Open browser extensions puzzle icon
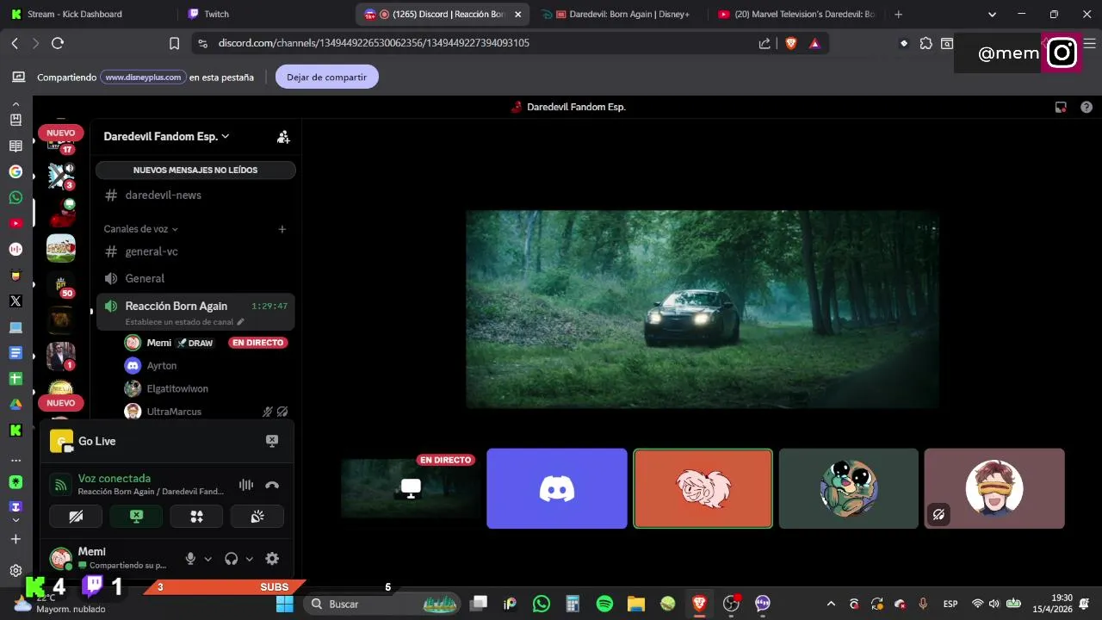 pos(926,43)
